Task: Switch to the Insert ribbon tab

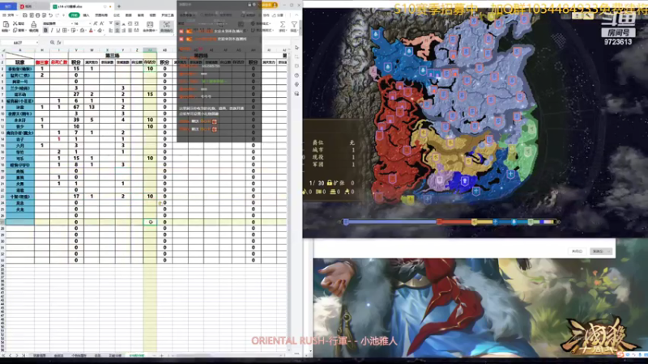Action: [86, 15]
